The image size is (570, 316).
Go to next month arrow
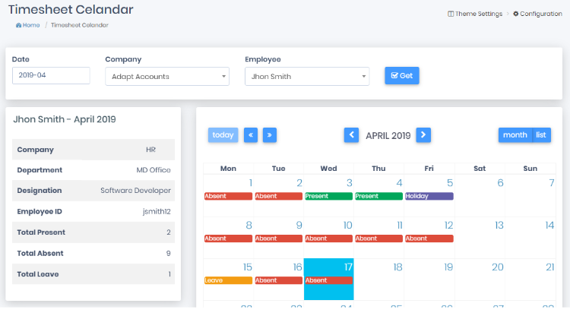tap(423, 135)
